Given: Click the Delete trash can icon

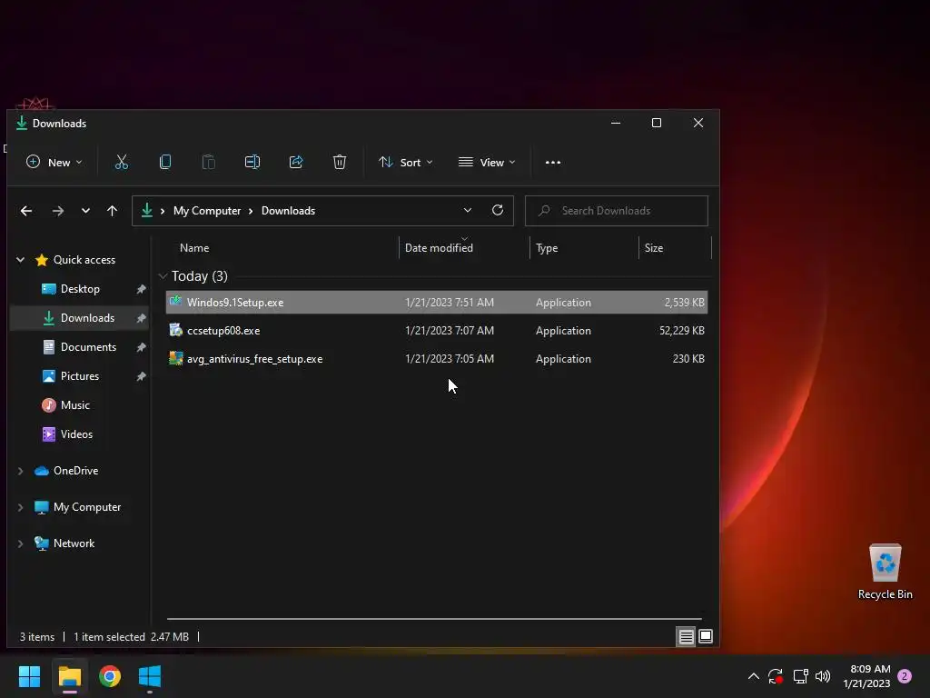Looking at the screenshot, I should tap(340, 162).
